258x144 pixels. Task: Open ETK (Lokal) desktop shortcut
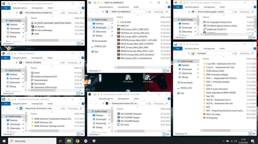tap(148, 79)
